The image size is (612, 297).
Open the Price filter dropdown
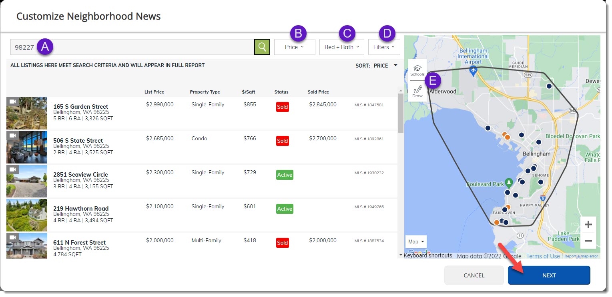(295, 47)
